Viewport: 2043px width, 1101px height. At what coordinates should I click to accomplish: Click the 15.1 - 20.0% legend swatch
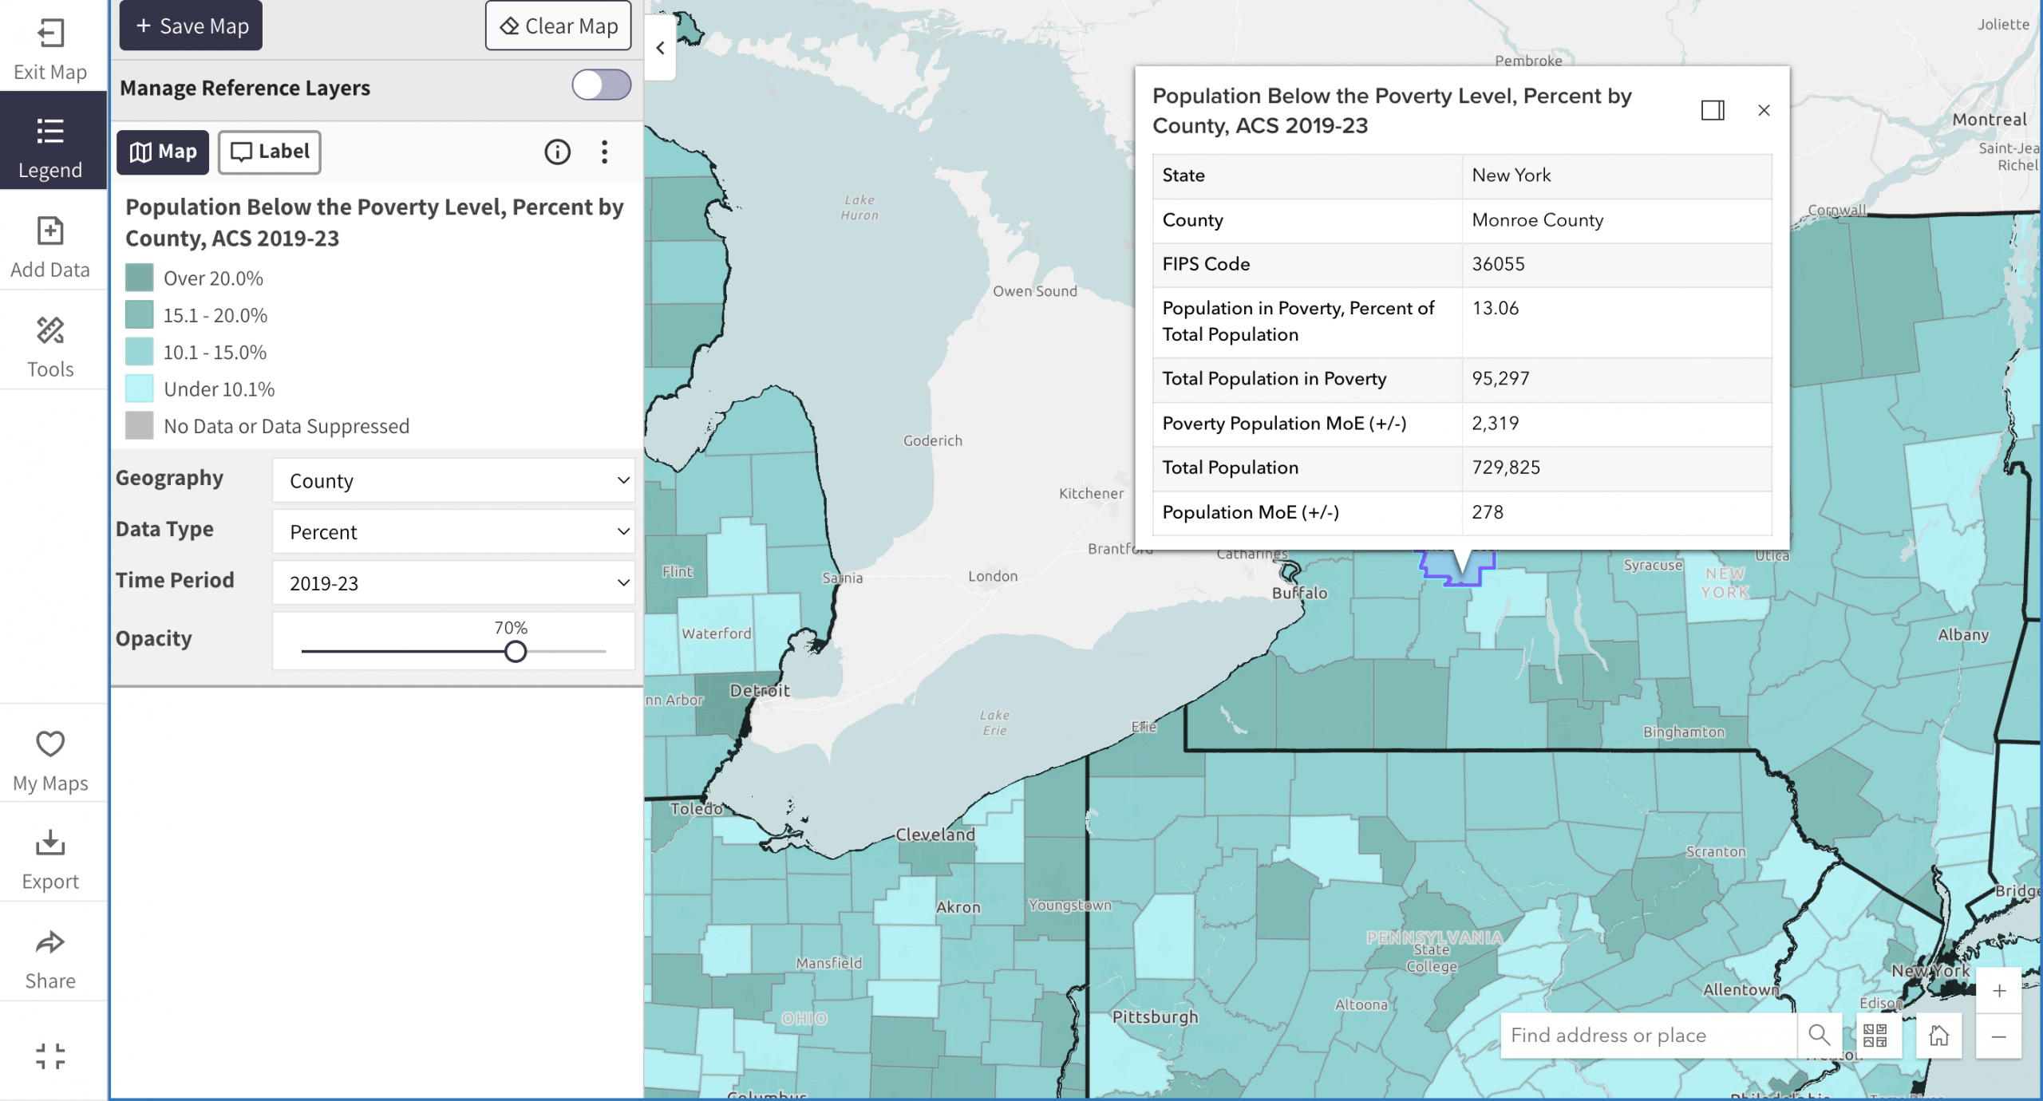tap(139, 314)
